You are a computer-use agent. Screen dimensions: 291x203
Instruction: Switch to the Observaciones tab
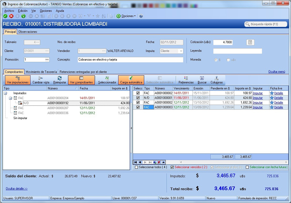[28, 32]
